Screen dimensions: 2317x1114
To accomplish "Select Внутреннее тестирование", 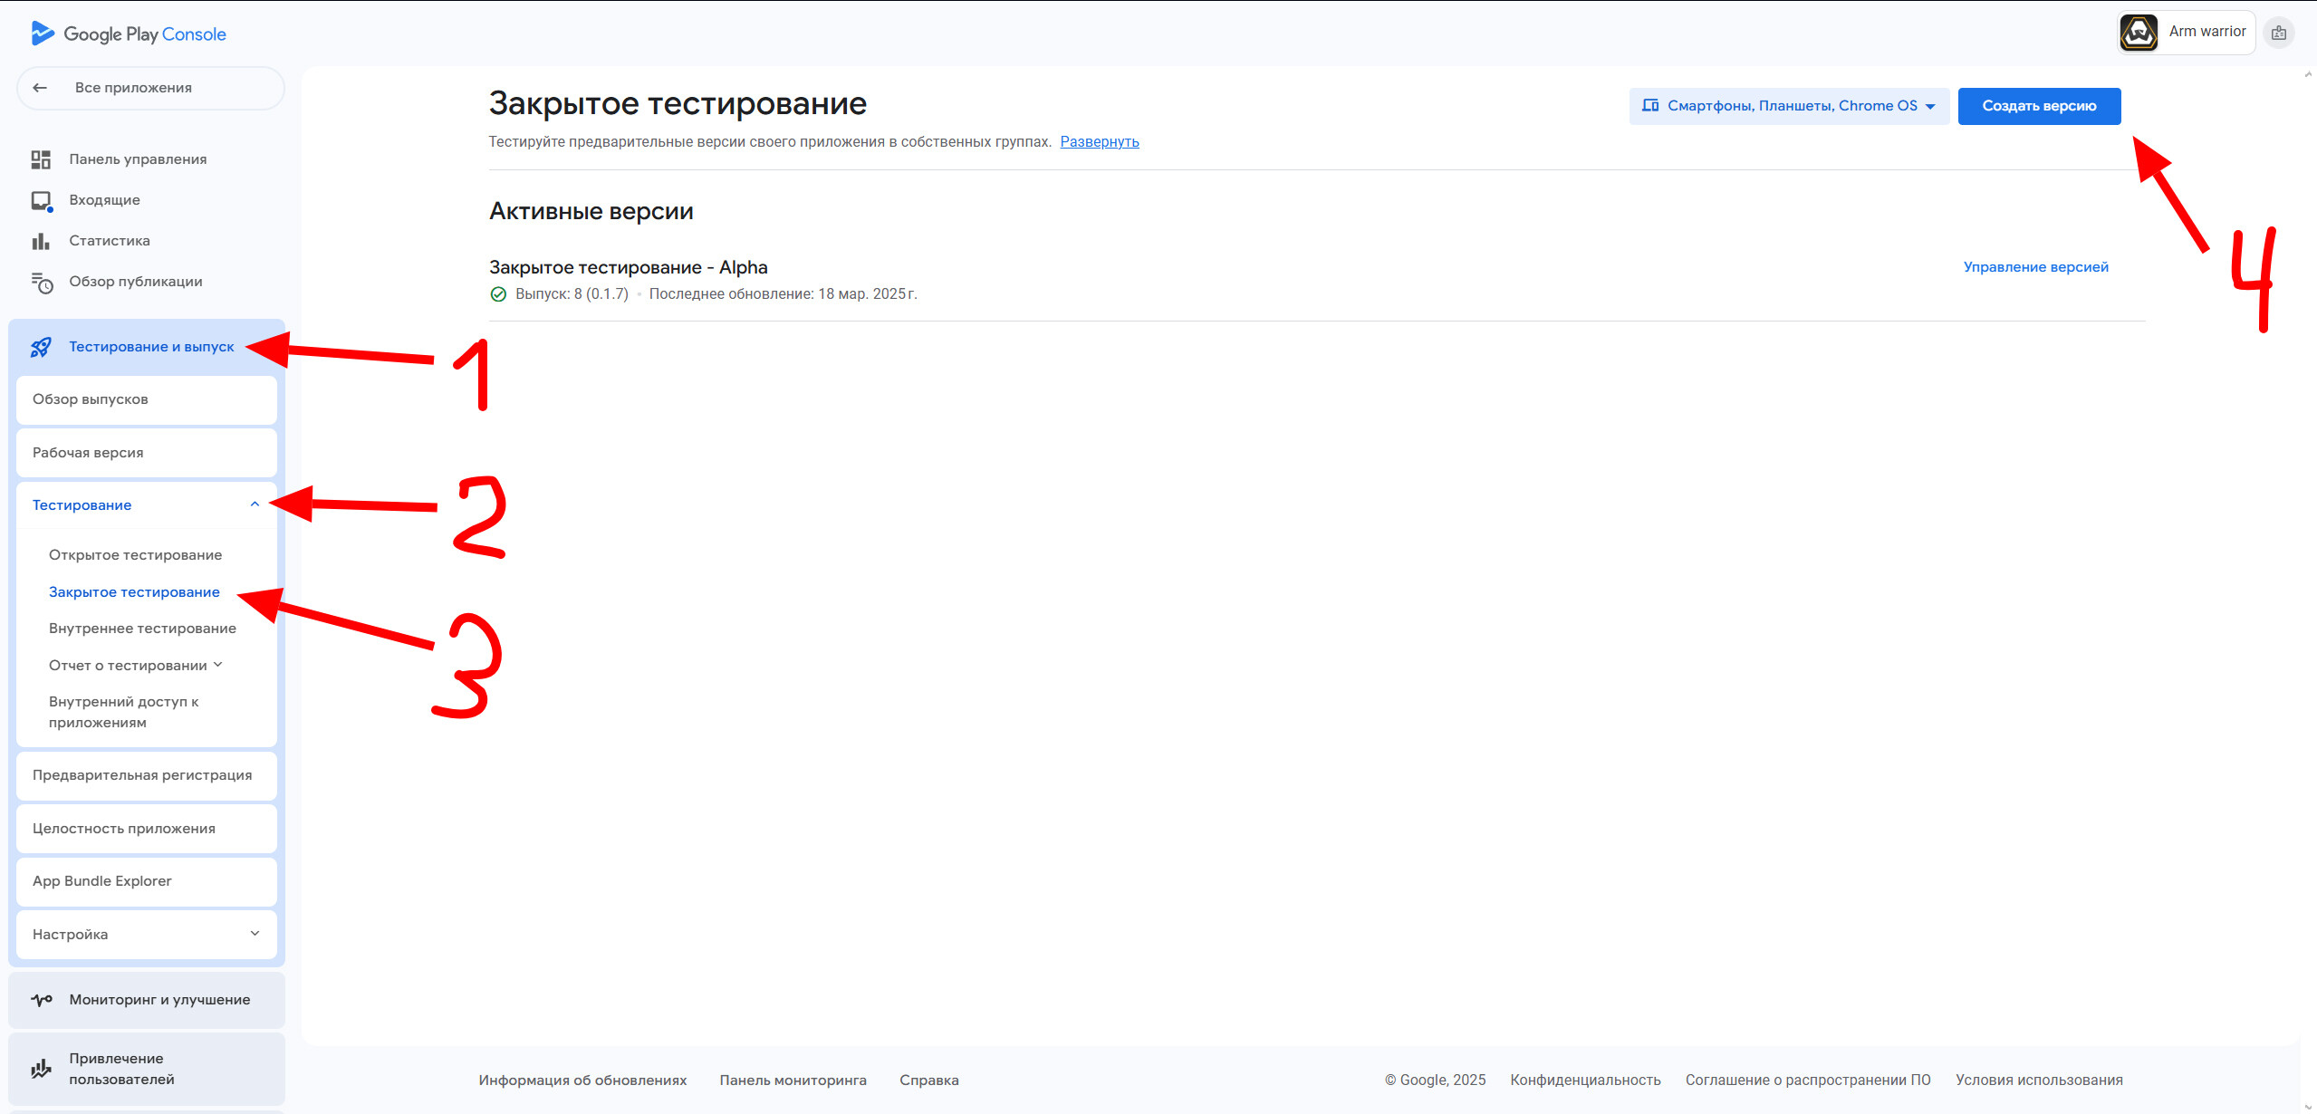I will (142, 629).
